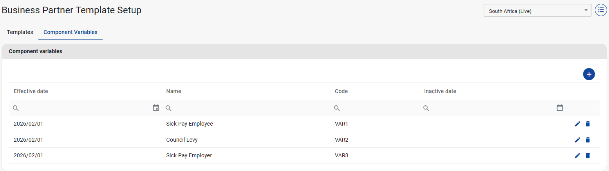Sort by Name column header

[x=174, y=91]
